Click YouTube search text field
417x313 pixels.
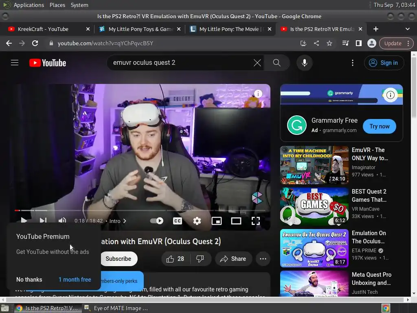pyautogui.click(x=181, y=63)
